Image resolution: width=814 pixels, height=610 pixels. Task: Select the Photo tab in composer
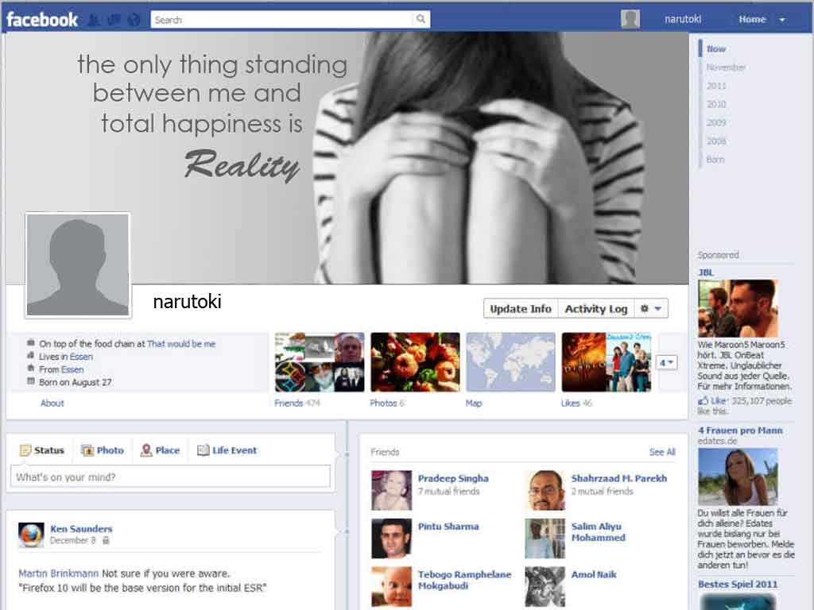click(x=103, y=450)
